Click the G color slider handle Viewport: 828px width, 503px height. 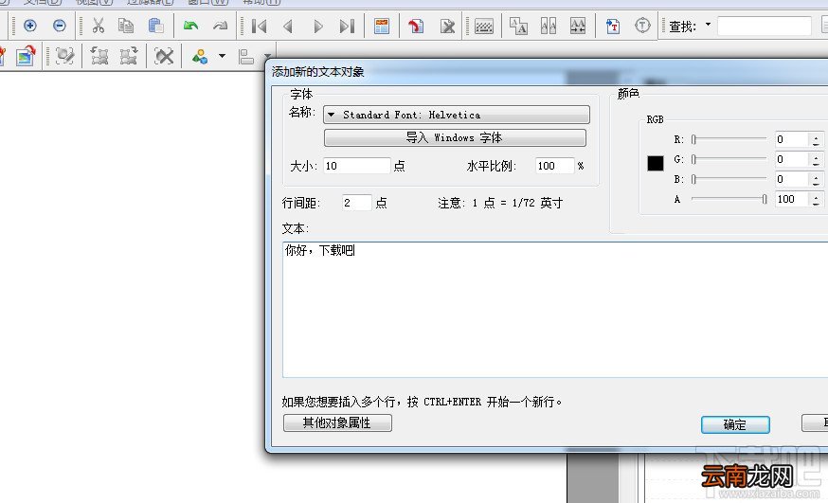(693, 159)
